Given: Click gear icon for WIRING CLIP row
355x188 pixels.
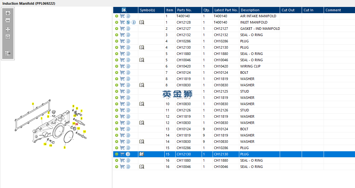Looking at the screenshot, I should [117, 66].
